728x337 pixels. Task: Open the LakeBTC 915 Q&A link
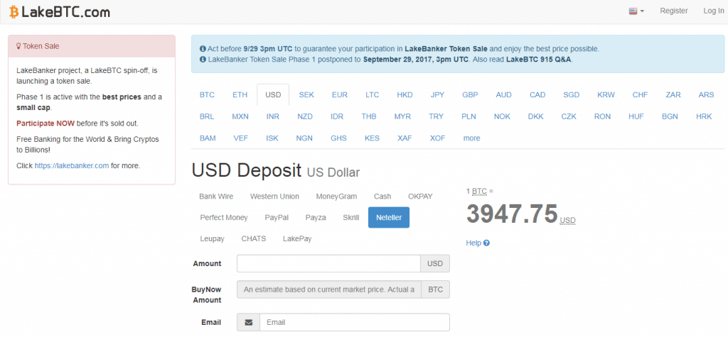pos(539,60)
